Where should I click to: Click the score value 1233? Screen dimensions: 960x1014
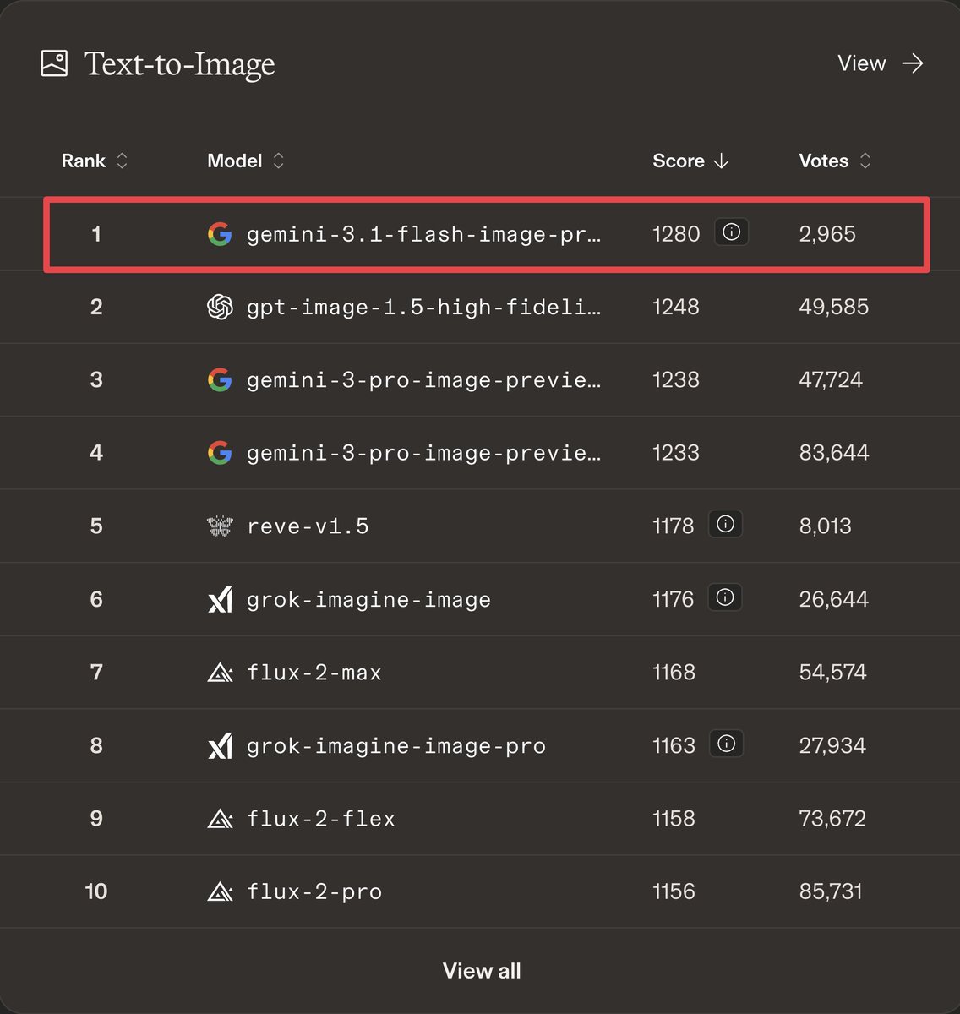coord(675,453)
